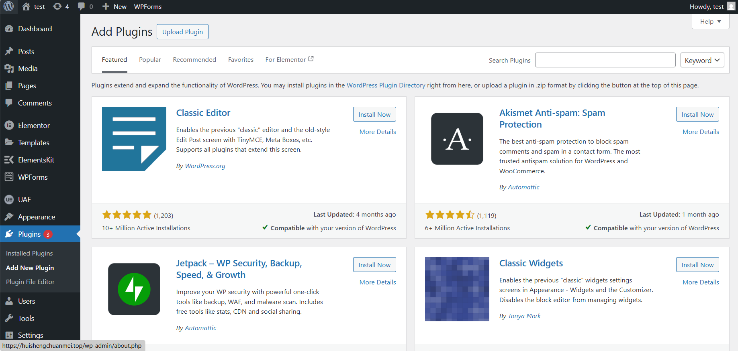Open the updates icon showing 4
738x351 pixels.
click(x=61, y=6)
